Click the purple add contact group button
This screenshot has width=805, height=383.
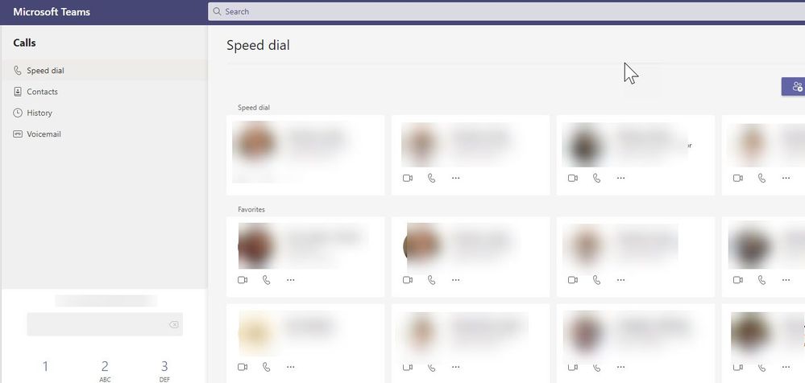tap(794, 87)
